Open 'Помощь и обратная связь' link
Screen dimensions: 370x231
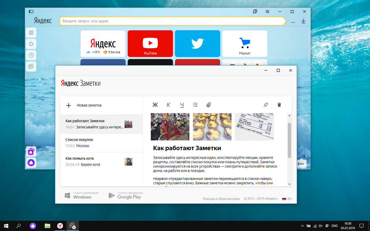pos(221,199)
